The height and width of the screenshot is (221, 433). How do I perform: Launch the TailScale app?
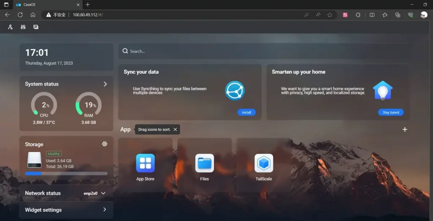[x=264, y=163]
